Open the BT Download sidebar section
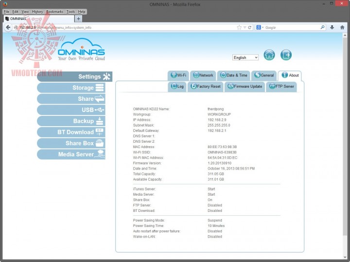The width and height of the screenshot is (350, 262). coord(71,132)
